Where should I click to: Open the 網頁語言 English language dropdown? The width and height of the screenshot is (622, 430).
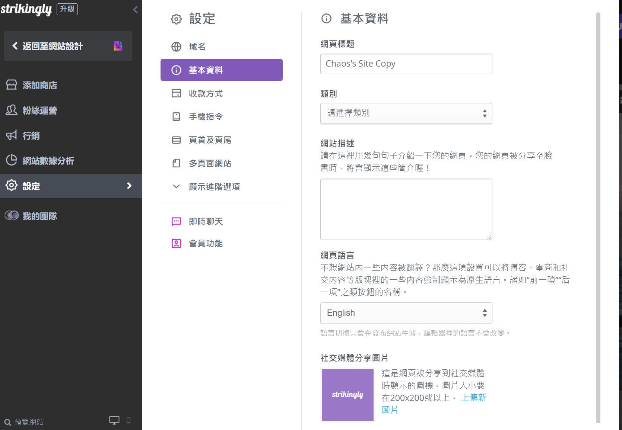coord(406,313)
